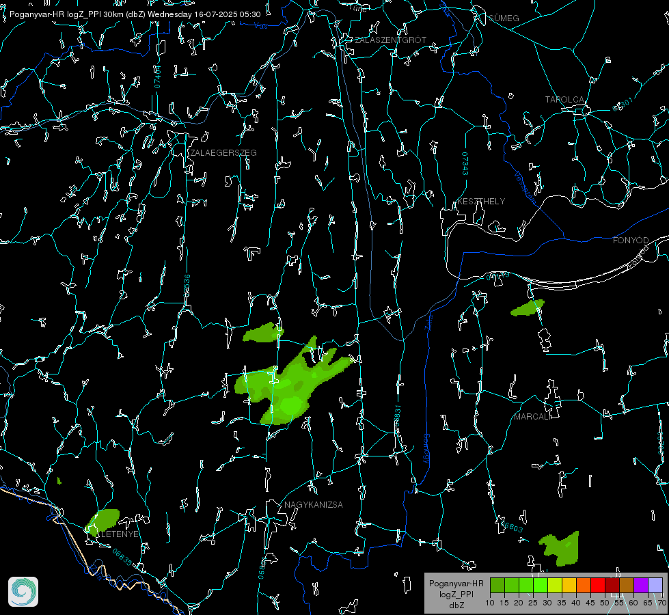
Task: Pick the 60 dBZ purple legend swatch
Action: pos(641,585)
